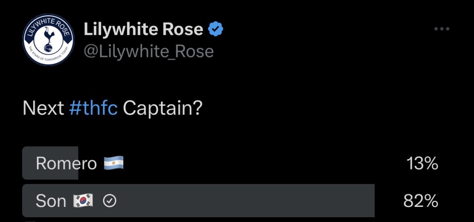Screen dimensions: 474x222
Task: Click the voted checkmark beside Son
Action: point(110,201)
